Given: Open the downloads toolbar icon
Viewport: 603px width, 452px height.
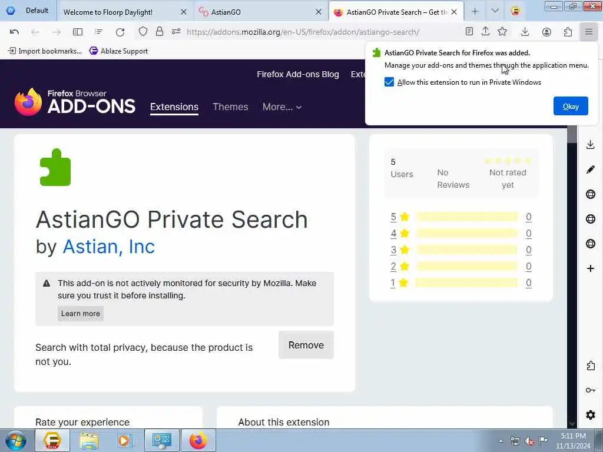Looking at the screenshot, I should click(x=525, y=32).
